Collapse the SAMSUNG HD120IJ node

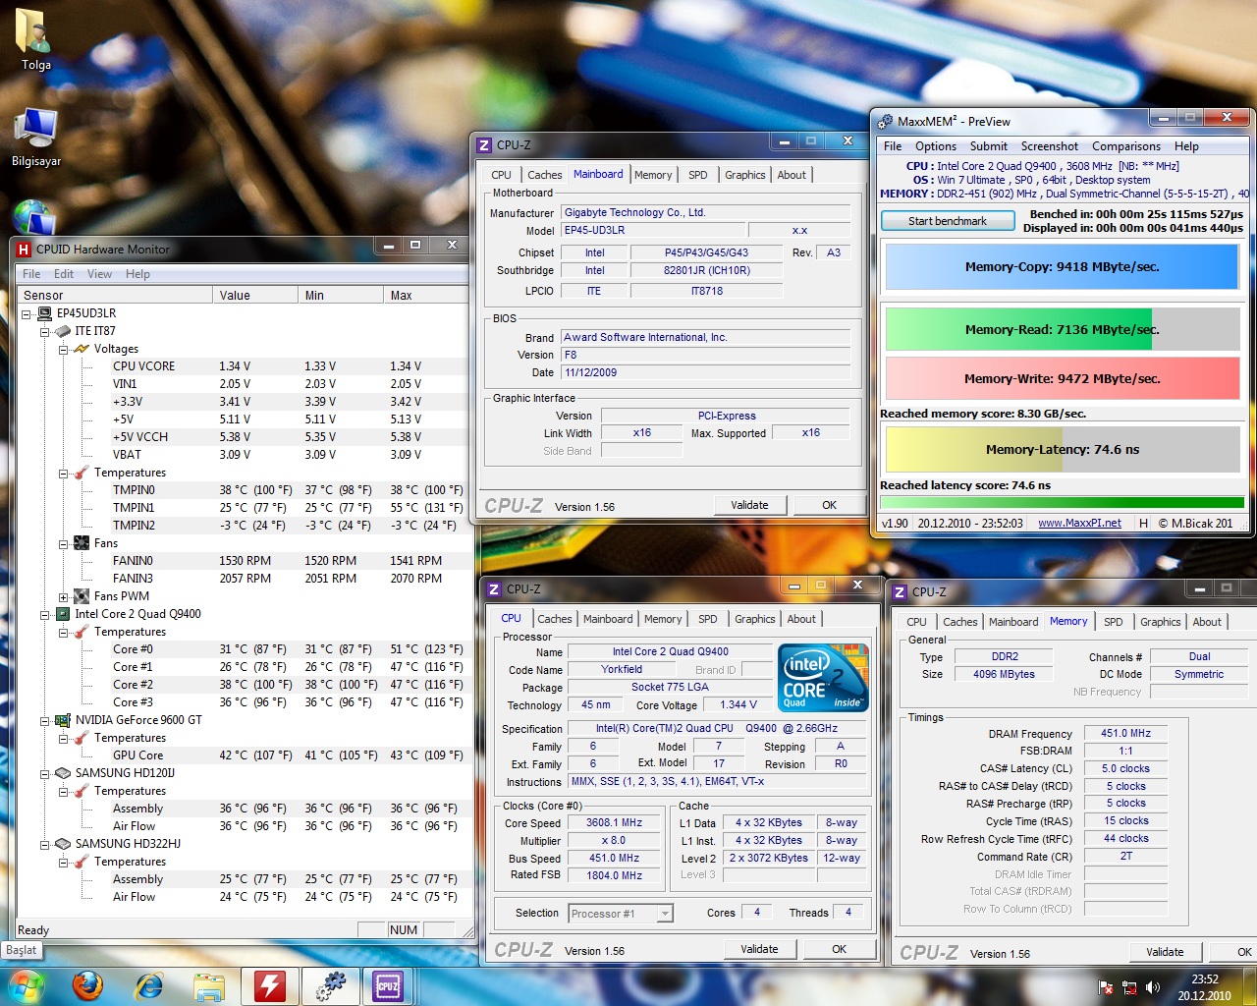(45, 774)
